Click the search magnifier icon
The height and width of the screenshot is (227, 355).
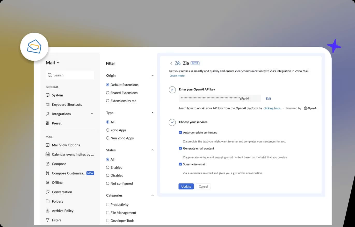50,75
